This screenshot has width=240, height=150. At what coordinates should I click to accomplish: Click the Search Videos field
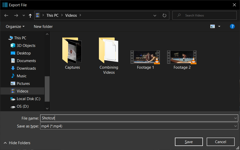pos(204,15)
